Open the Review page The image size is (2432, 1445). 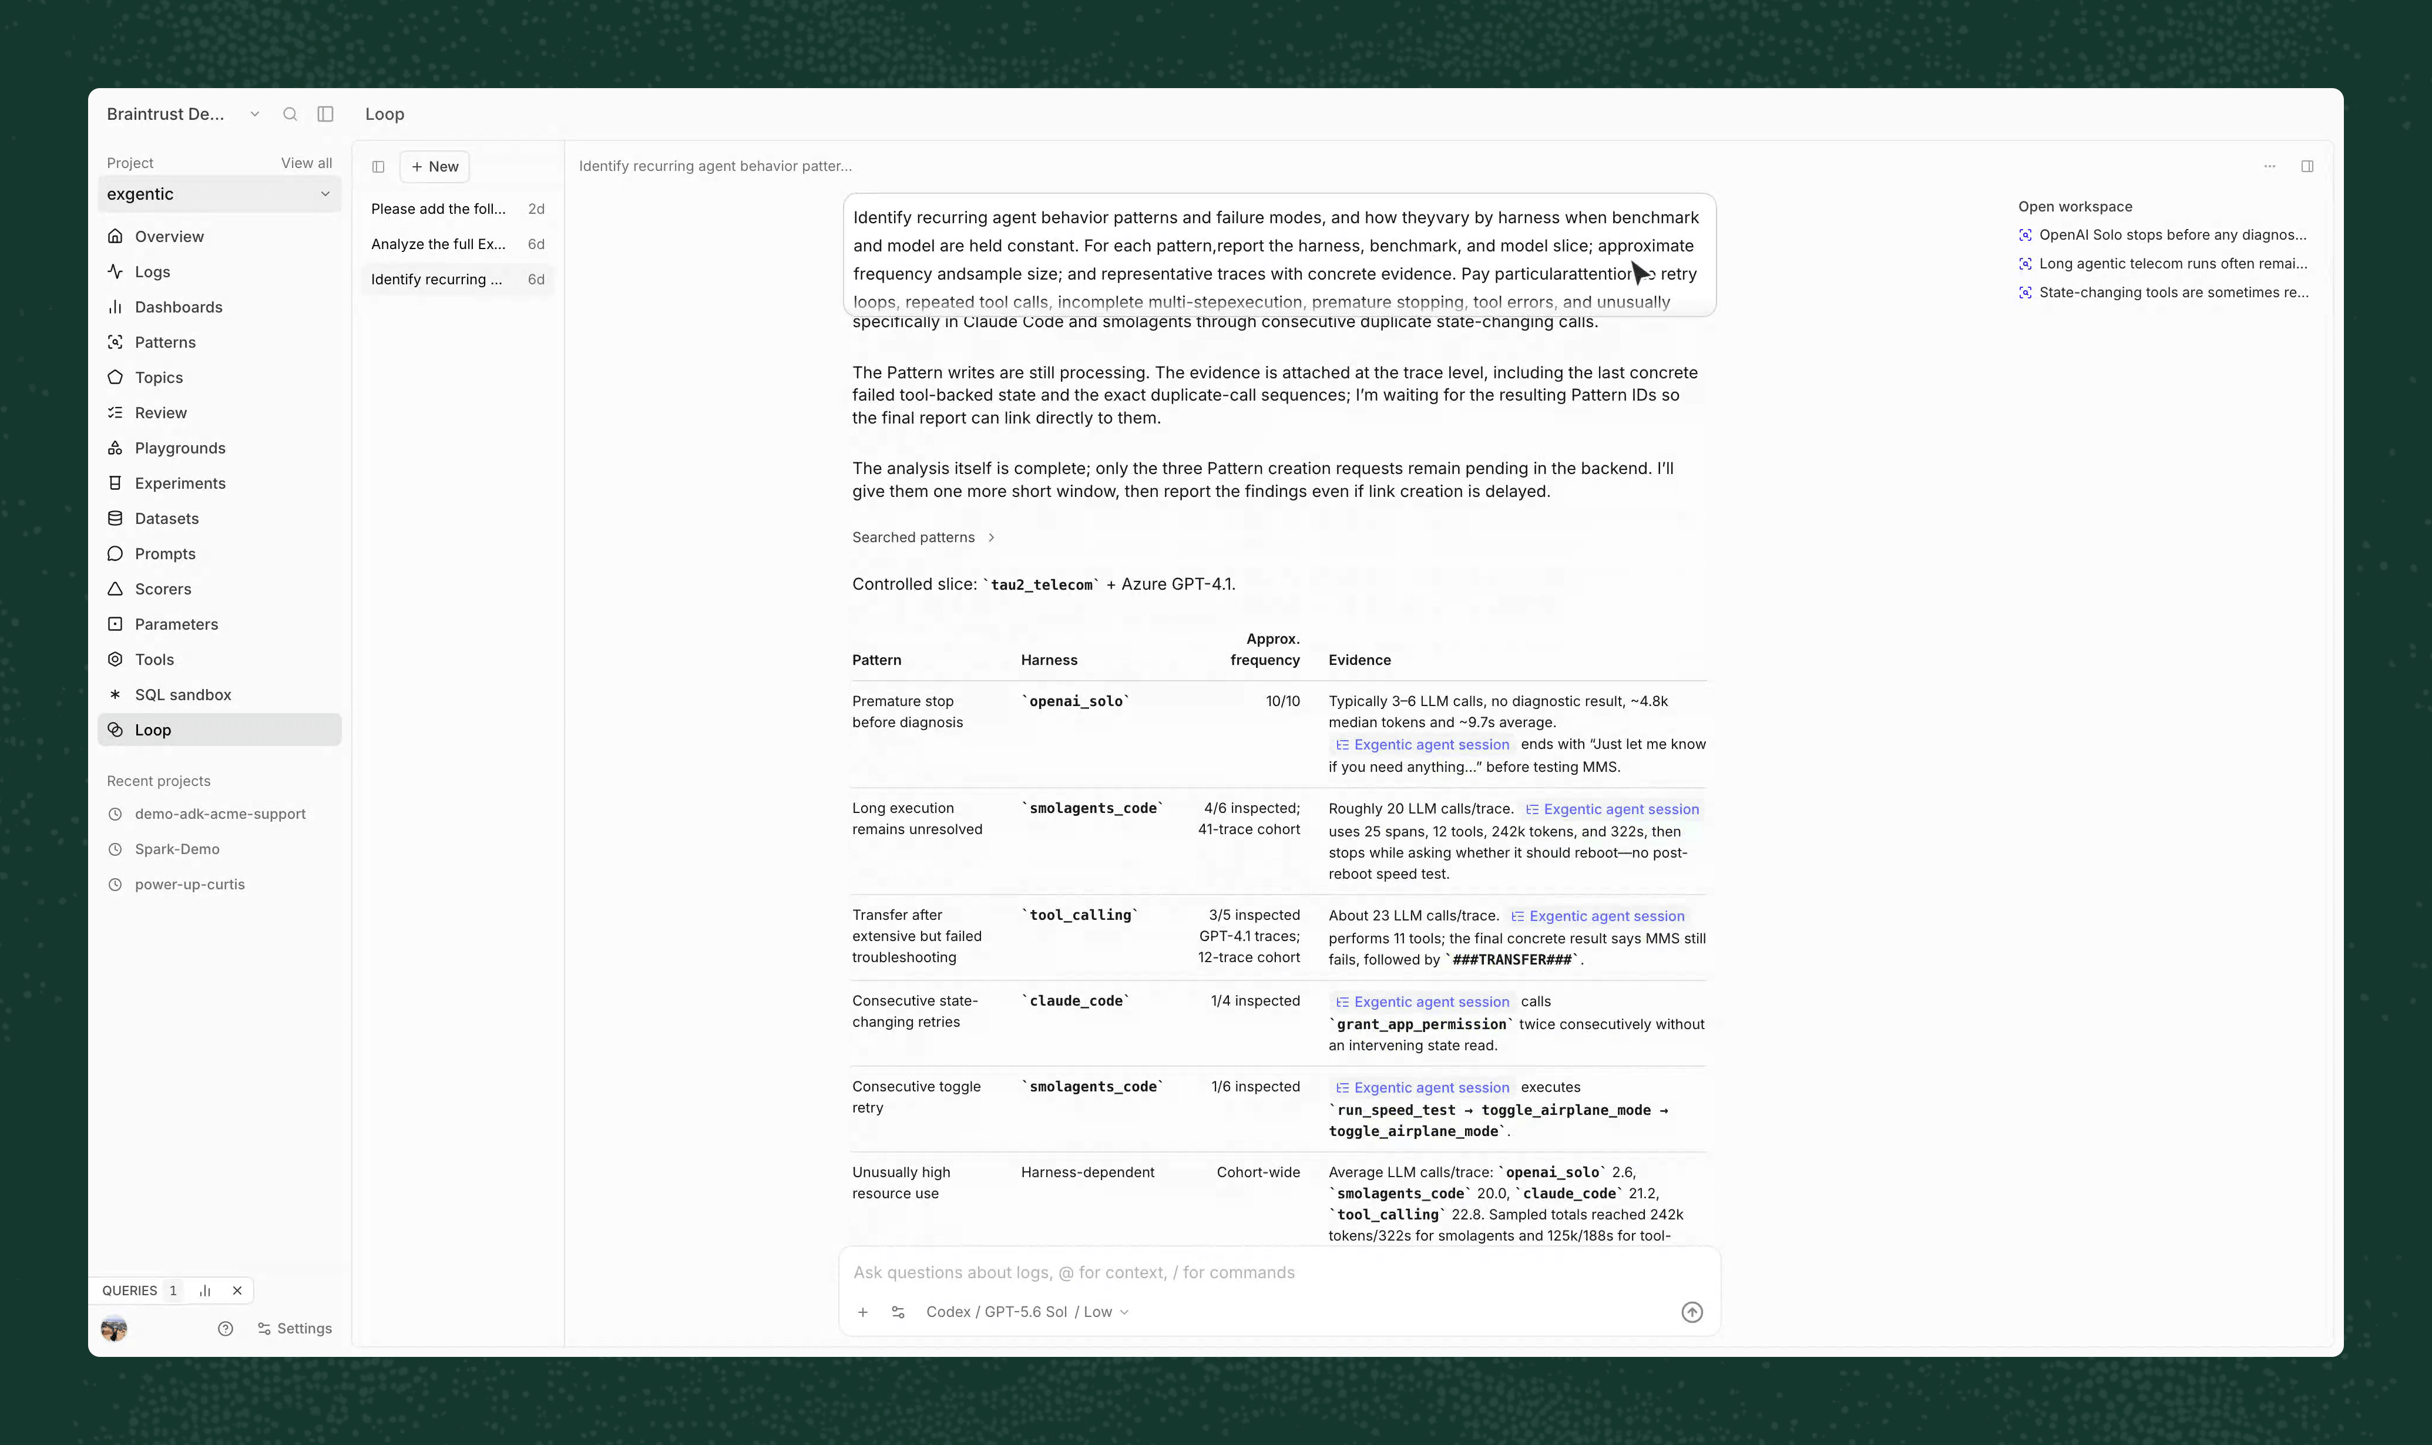pyautogui.click(x=219, y=413)
